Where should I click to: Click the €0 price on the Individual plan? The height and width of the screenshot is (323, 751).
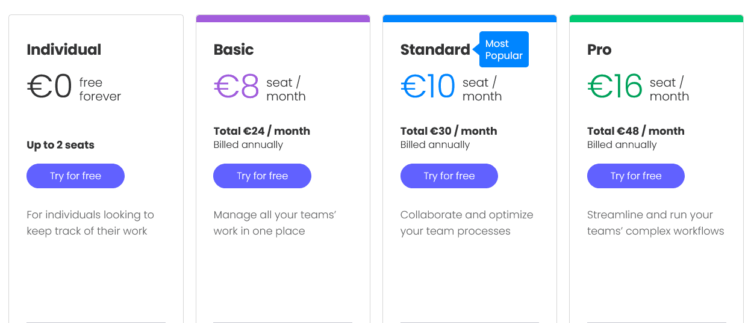49,87
